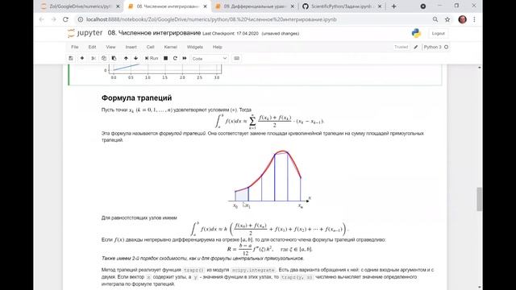Image resolution: width=516 pixels, height=290 pixels.
Task: Run the current cell
Action: 152,58
